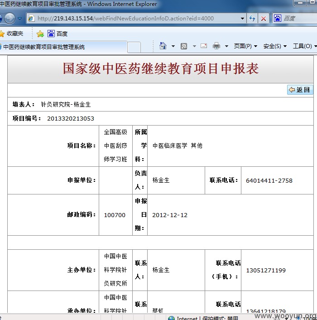Click the 联系电话 label beside 64014411-2758
This screenshot has width=317, height=320.
tap(224, 180)
